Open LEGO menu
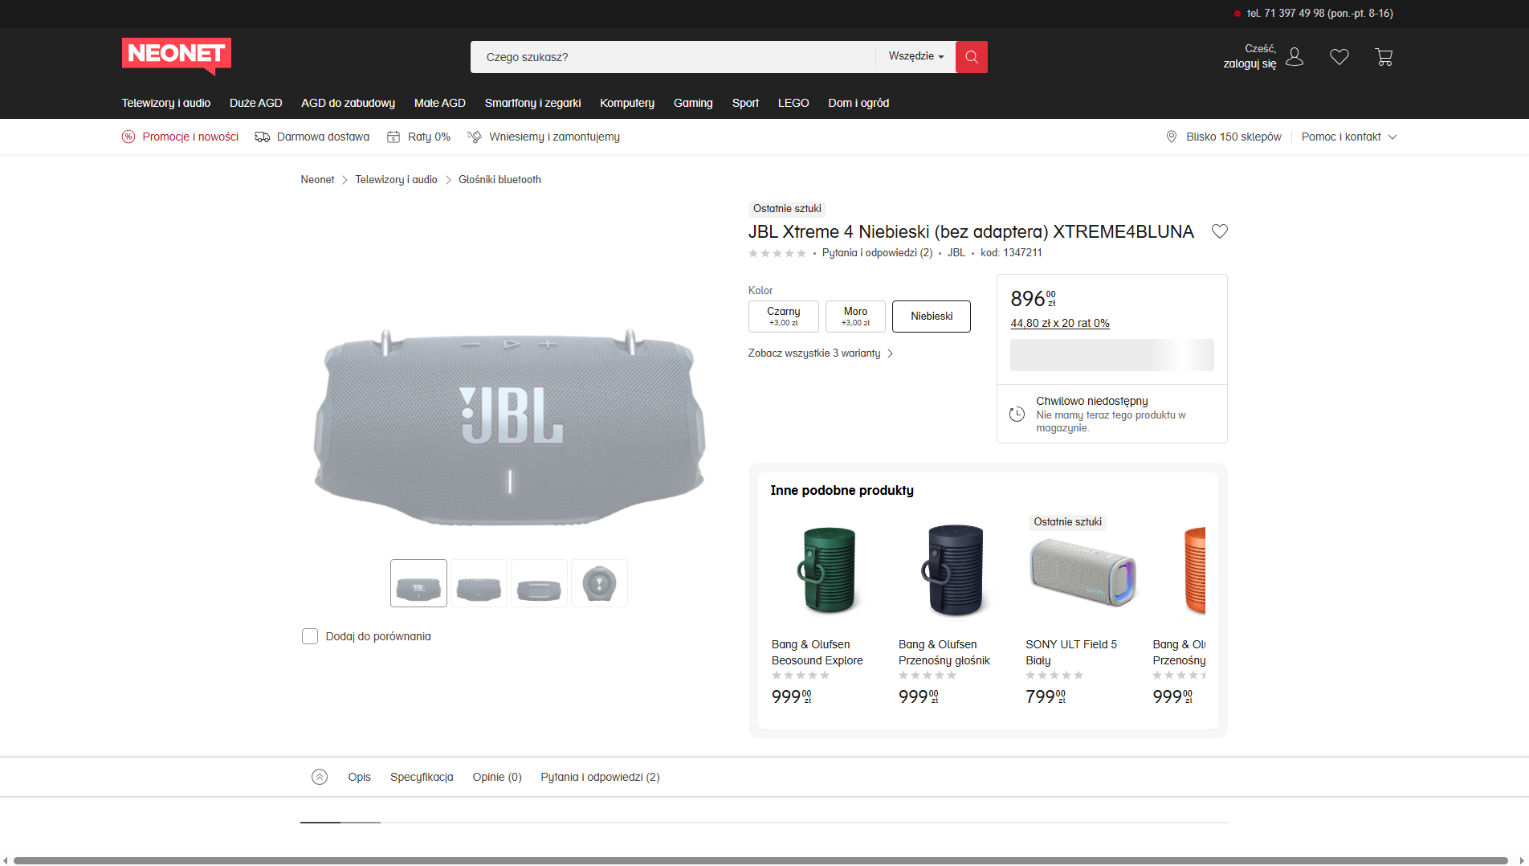This screenshot has width=1529, height=866. tap(793, 103)
